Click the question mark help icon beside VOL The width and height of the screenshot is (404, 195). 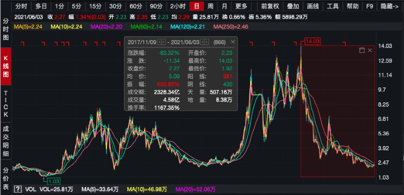point(18,190)
